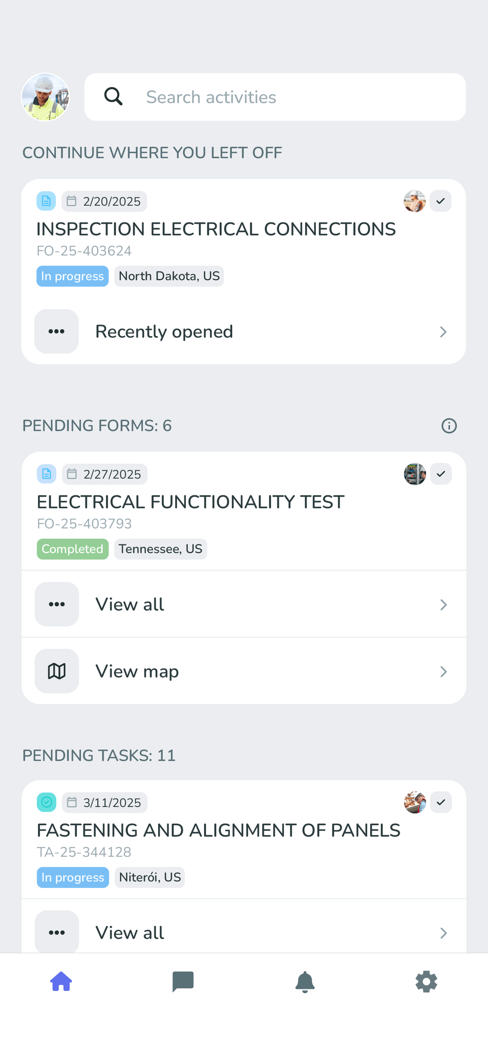The height and width of the screenshot is (1056, 488).
Task: Click the In progress status badge
Action: pos(72,276)
